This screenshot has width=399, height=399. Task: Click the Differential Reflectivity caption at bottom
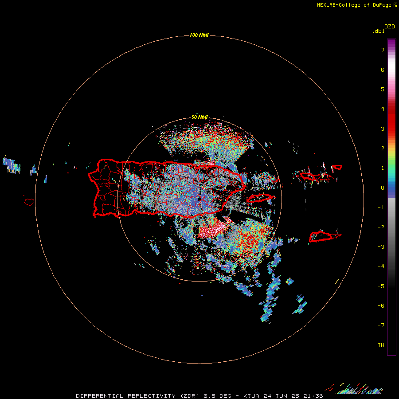coord(199,396)
